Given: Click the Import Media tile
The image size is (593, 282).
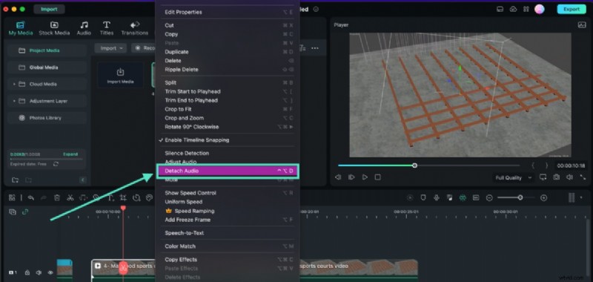Looking at the screenshot, I should click(x=120, y=75).
